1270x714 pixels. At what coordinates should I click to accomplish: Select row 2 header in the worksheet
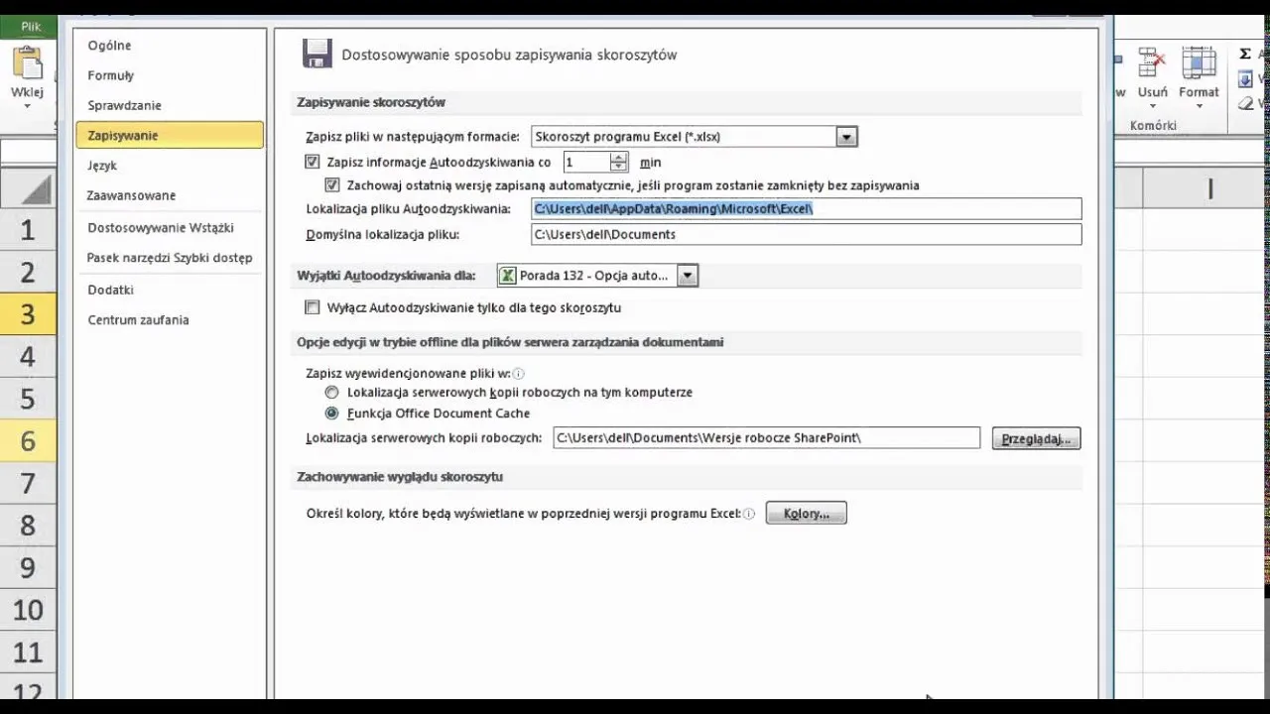(x=27, y=273)
